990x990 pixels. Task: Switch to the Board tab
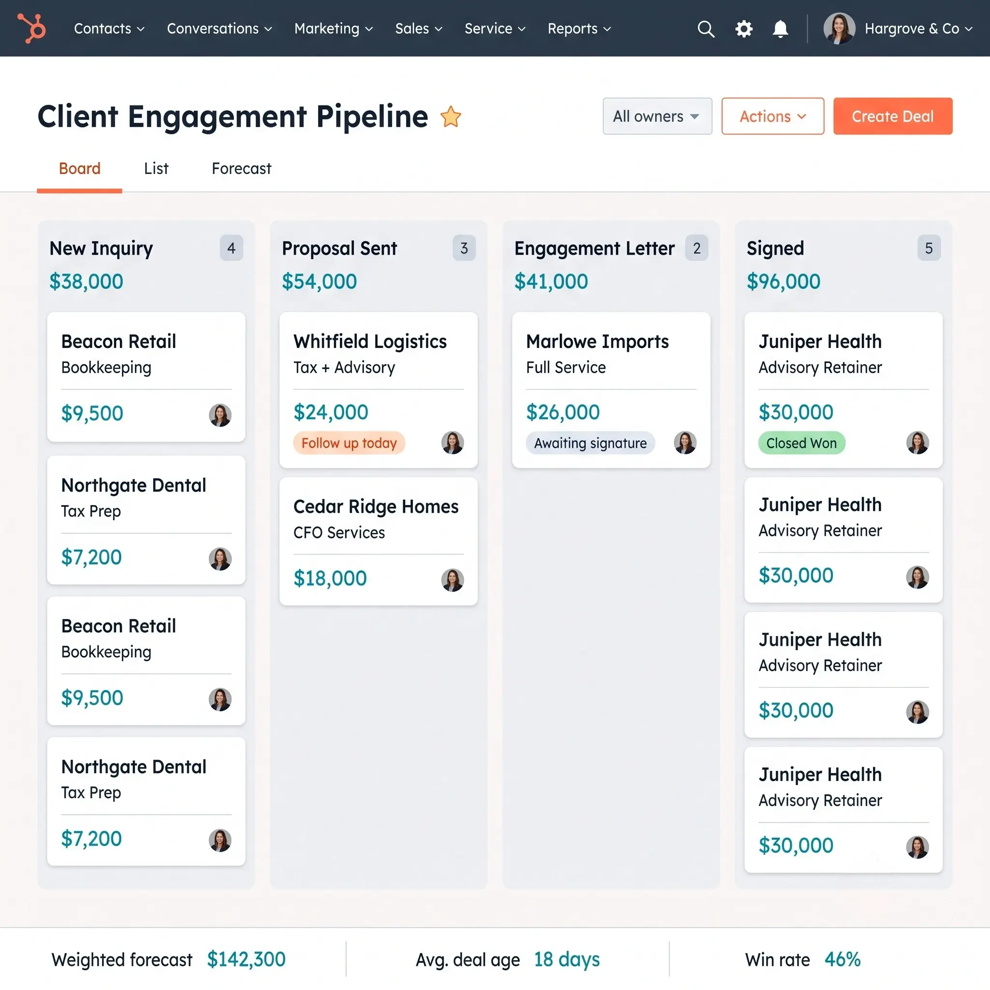coord(79,169)
